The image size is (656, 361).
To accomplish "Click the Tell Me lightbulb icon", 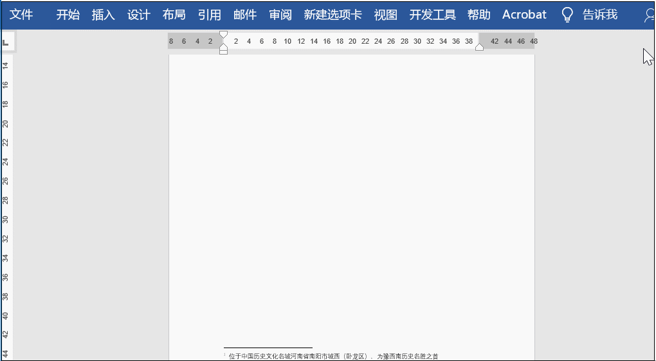I will [567, 15].
